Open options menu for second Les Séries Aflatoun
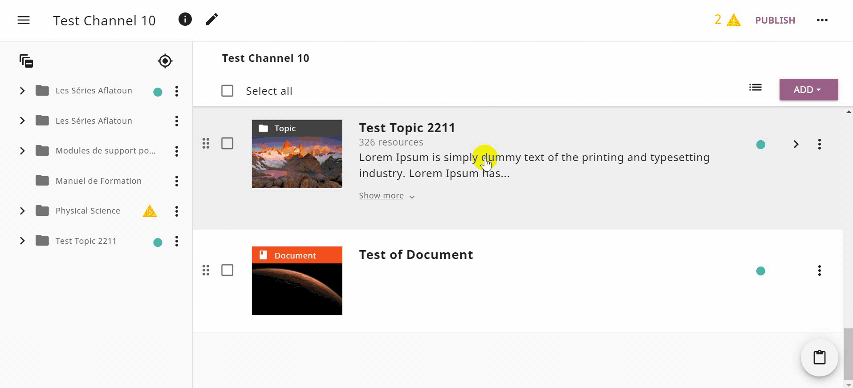The height and width of the screenshot is (388, 853). [x=177, y=121]
